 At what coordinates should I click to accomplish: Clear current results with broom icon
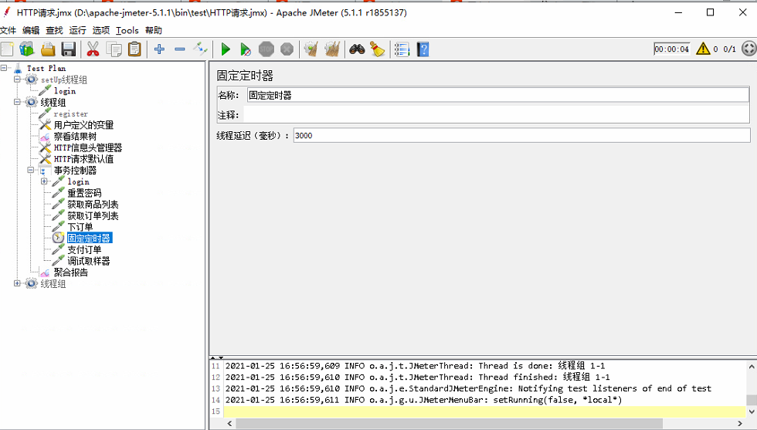[x=311, y=49]
